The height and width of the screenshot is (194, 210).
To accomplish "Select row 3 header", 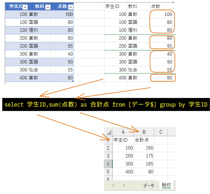I will coord(108,156).
